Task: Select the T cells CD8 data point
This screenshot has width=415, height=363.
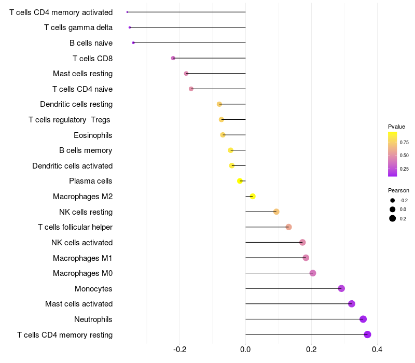Action: pyautogui.click(x=173, y=58)
